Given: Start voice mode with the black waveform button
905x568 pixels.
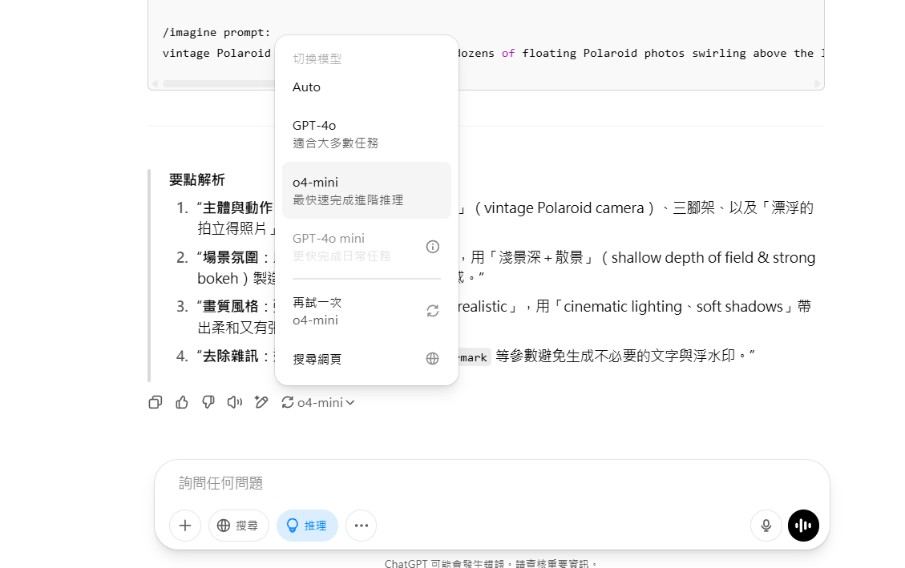Looking at the screenshot, I should point(803,526).
